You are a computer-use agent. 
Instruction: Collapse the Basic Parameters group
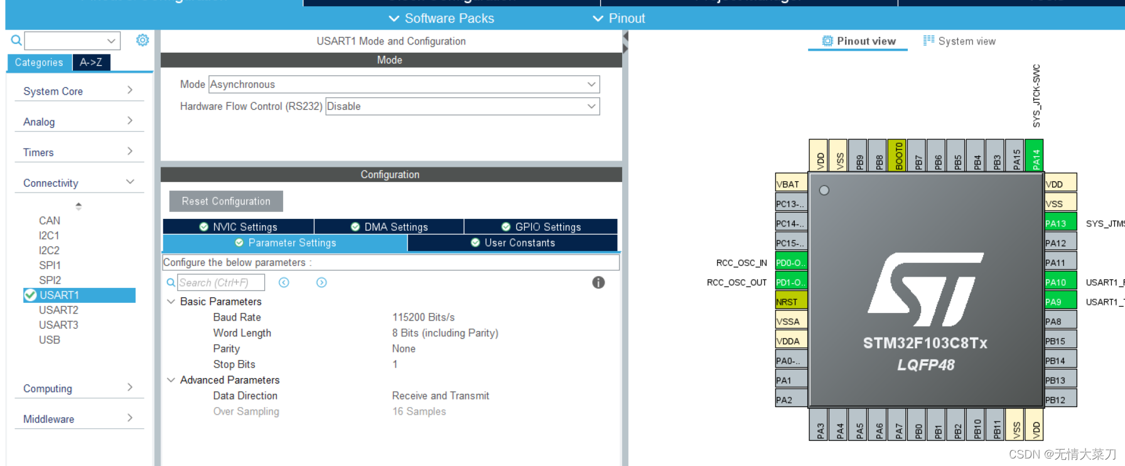(x=171, y=302)
